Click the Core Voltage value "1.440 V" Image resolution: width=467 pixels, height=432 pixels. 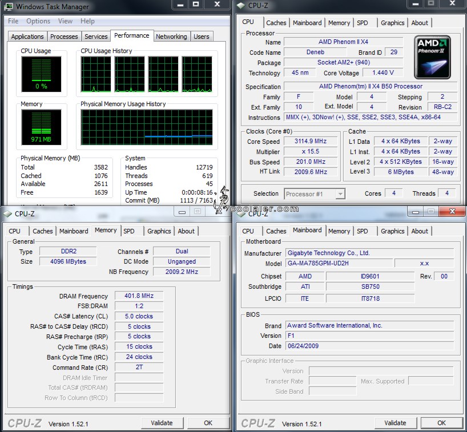(x=383, y=72)
